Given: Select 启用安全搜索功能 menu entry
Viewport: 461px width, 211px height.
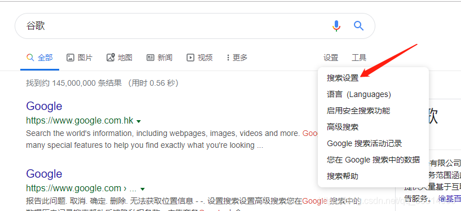Looking at the screenshot, I should [x=358, y=111].
